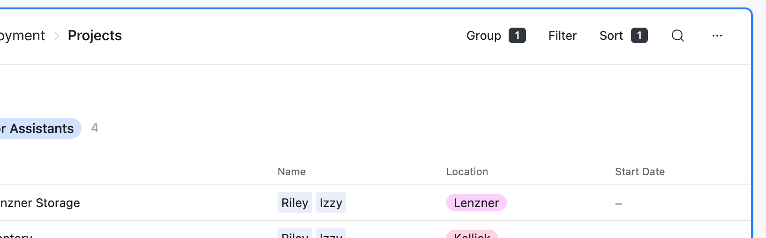The height and width of the screenshot is (238, 766).
Task: Click the Group count badge
Action: [x=517, y=36]
